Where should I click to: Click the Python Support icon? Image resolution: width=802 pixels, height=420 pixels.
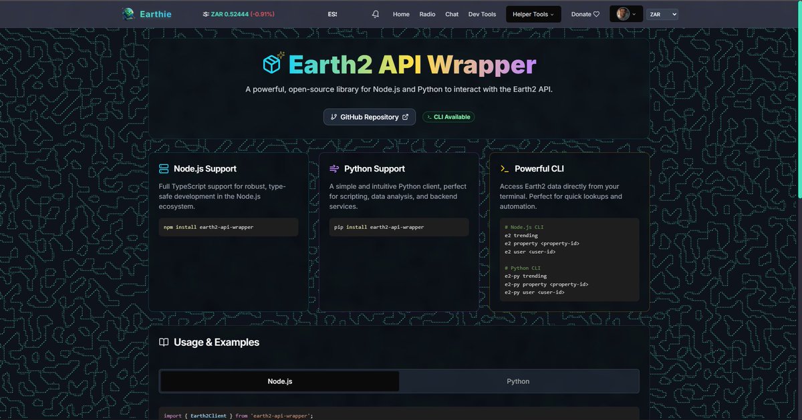(334, 169)
